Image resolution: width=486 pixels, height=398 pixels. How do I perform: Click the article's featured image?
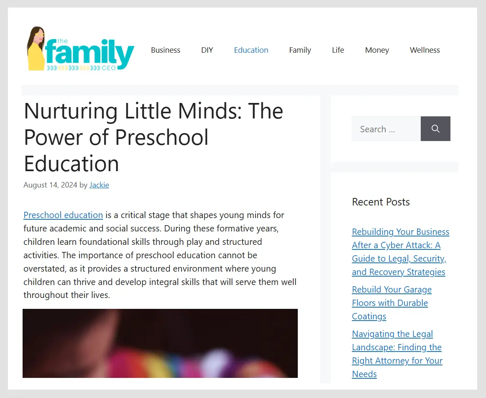click(x=160, y=343)
